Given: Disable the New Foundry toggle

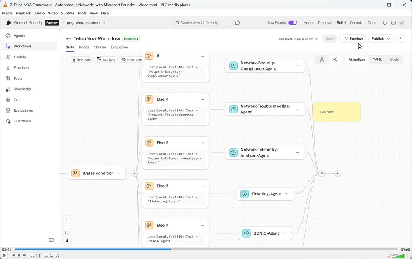Looking at the screenshot, I should click(294, 23).
